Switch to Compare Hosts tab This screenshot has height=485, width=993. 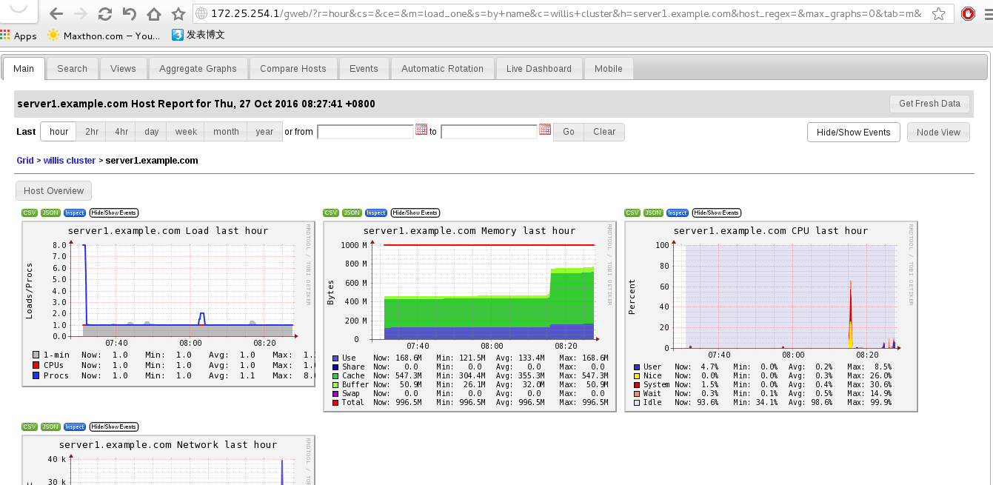(x=293, y=68)
